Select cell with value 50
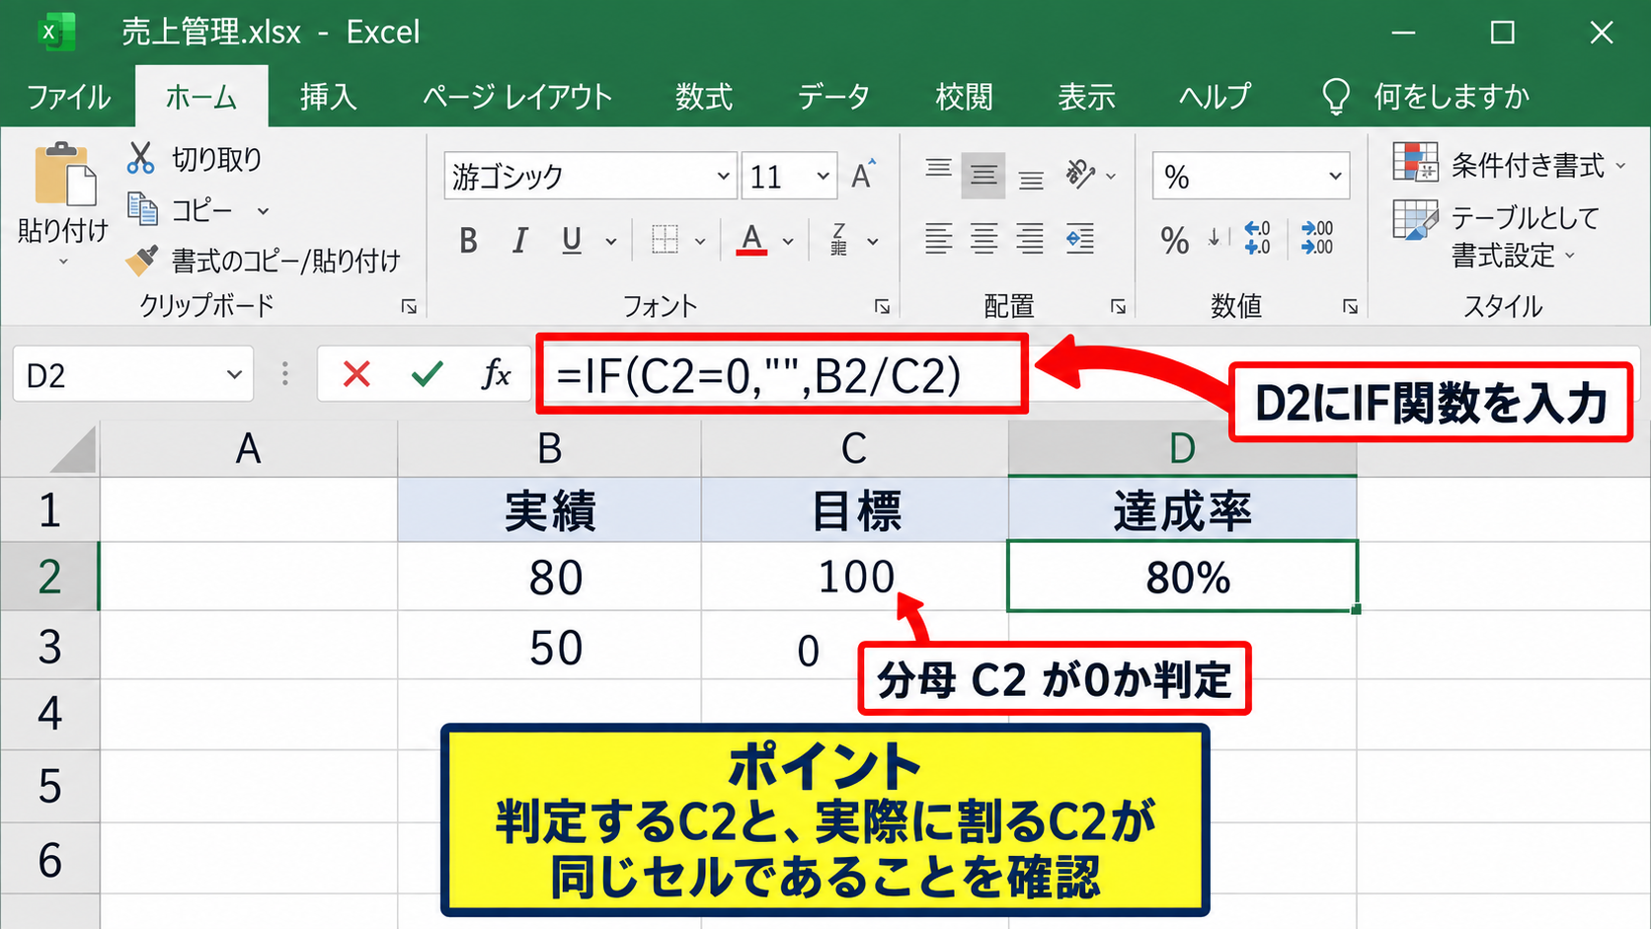This screenshot has width=1651, height=929. [549, 648]
